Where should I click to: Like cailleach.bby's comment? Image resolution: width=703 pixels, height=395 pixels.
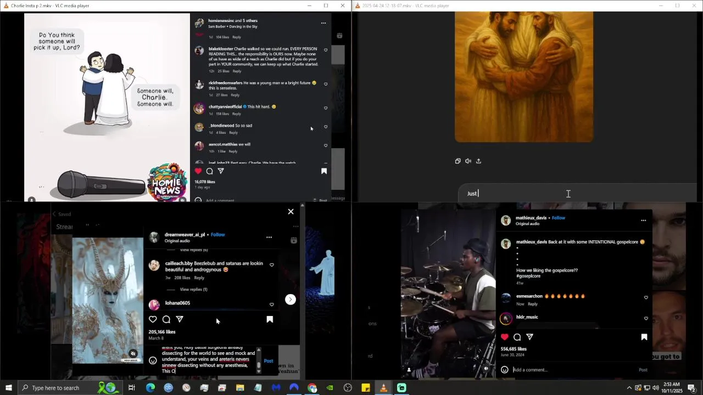tap(272, 265)
